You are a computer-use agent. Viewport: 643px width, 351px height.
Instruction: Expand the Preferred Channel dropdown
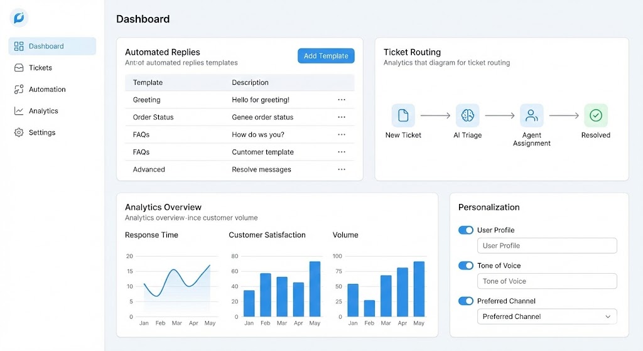[547, 316]
